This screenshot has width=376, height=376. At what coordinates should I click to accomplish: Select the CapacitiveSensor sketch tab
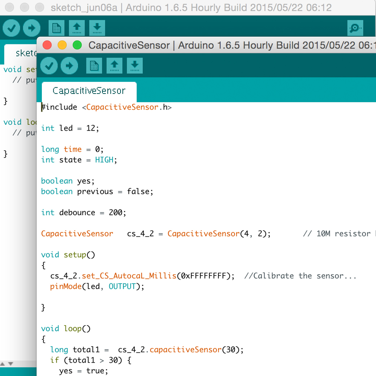[89, 92]
